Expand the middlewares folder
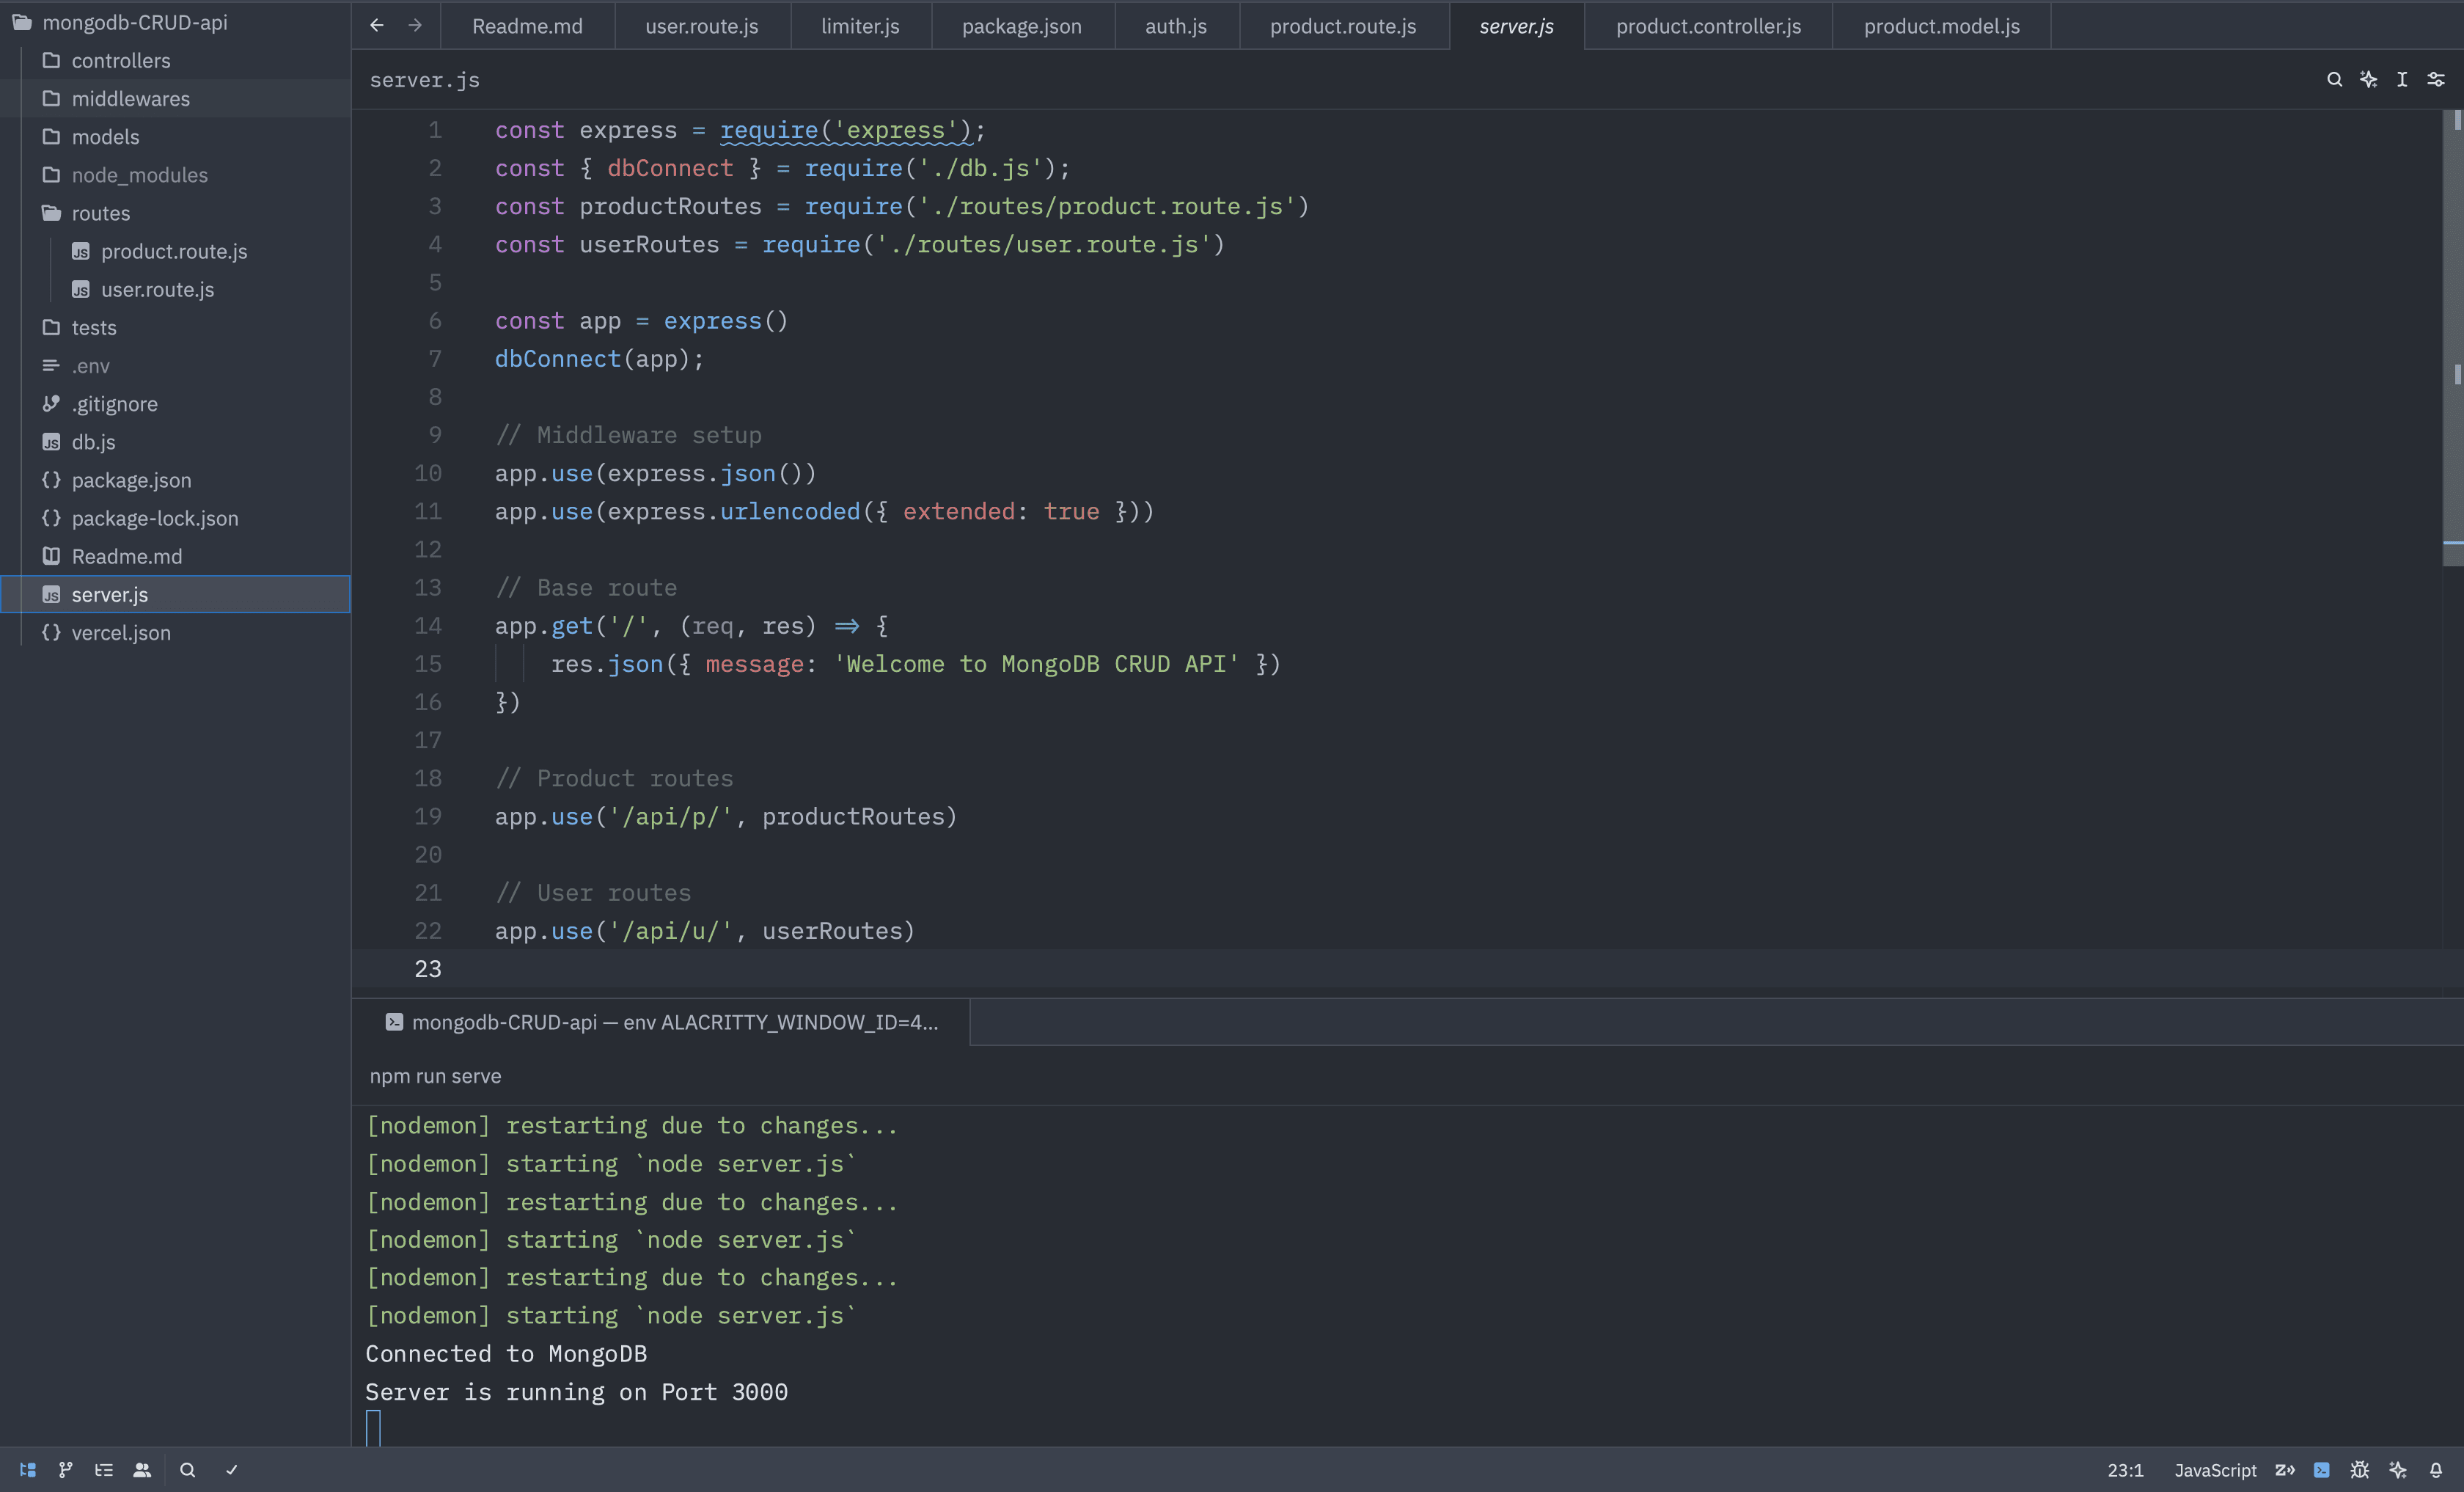 tap(175, 98)
